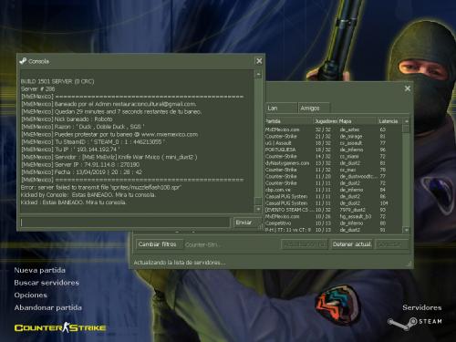Click server list scroll down arrow
This screenshot has width=456, height=342.
coord(407,230)
